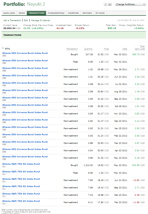Click the help question mark icon

[105, 4]
